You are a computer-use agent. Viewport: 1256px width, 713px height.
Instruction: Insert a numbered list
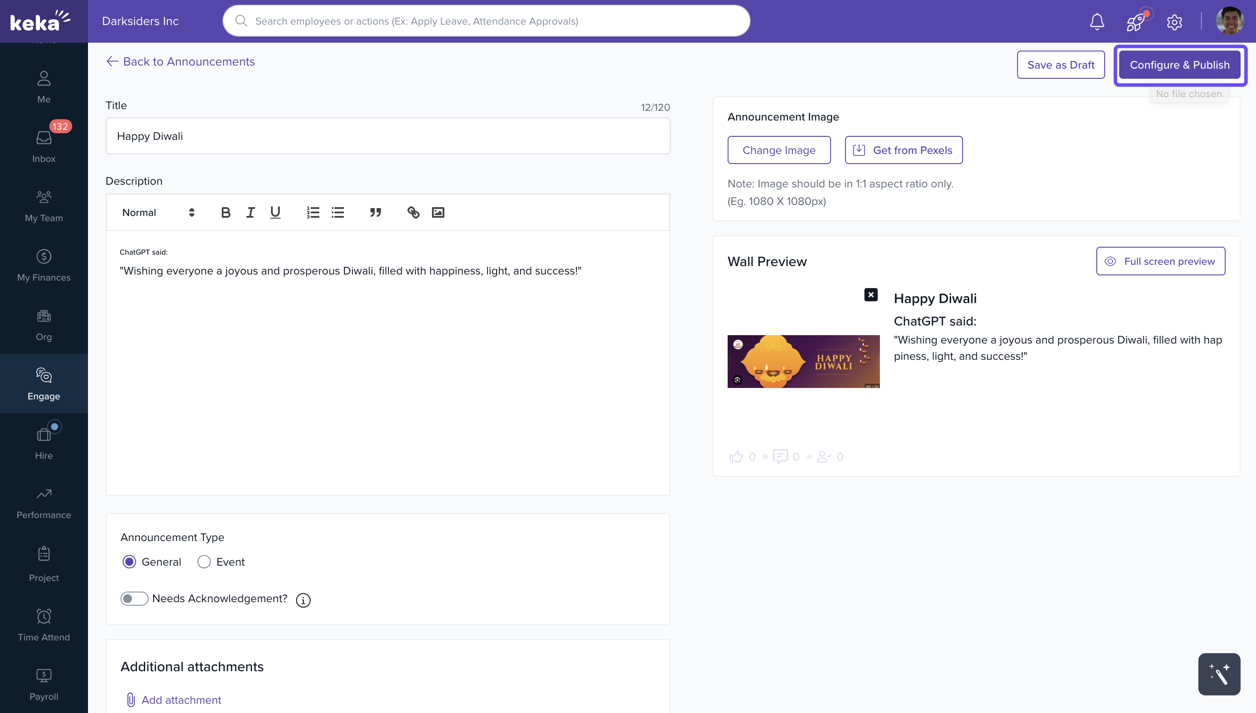pos(313,212)
